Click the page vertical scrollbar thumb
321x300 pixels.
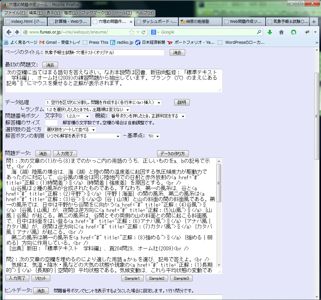(x=316, y=116)
